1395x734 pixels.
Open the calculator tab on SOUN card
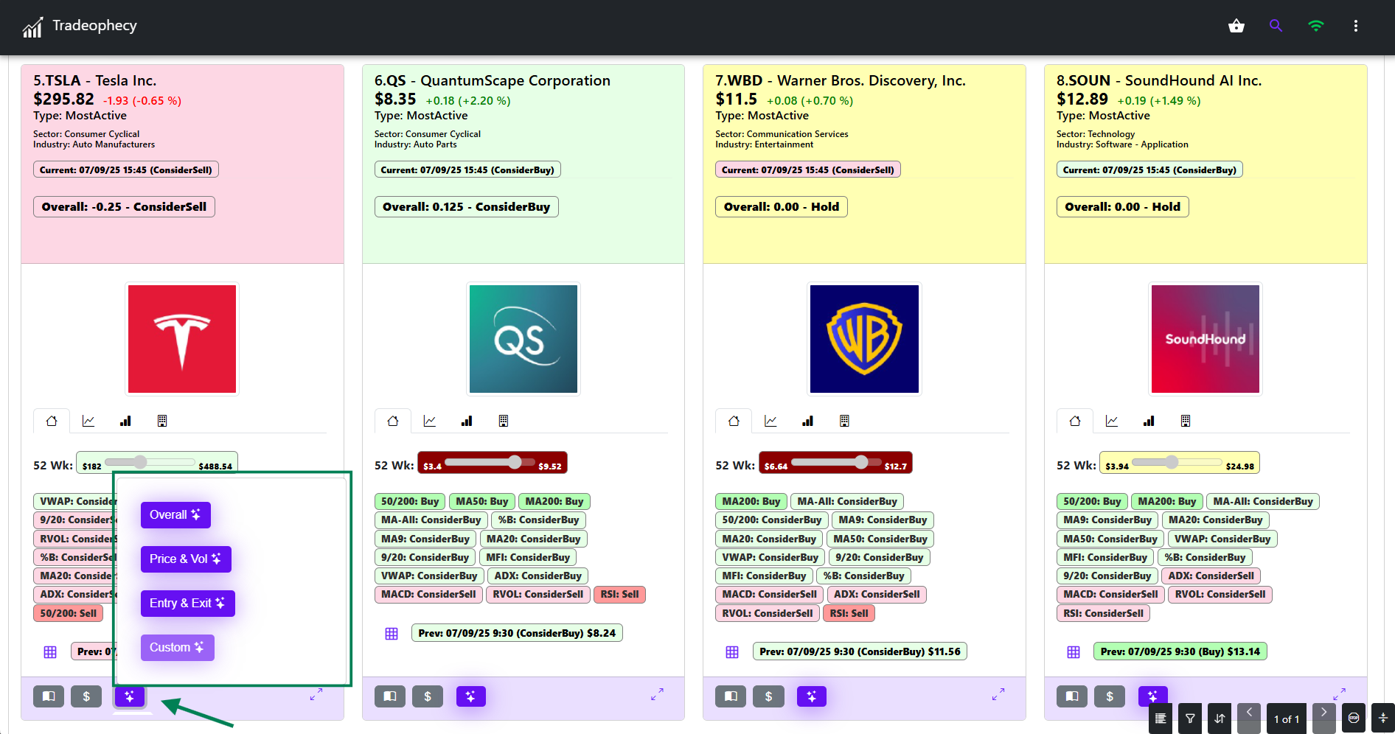1186,421
